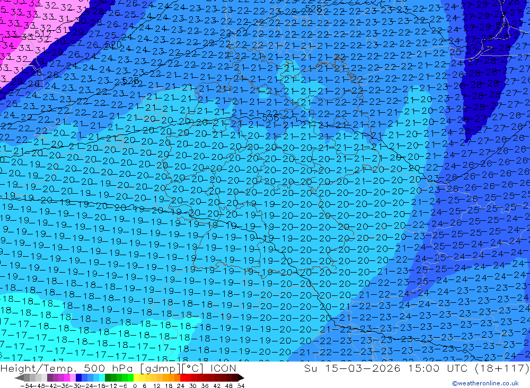The height and width of the screenshot is (388, 530).
Task: Click the dark maroon right arrow legend end
Action: 241,377
